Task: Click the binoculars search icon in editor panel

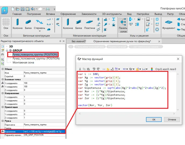Action: click(x=2, y=54)
